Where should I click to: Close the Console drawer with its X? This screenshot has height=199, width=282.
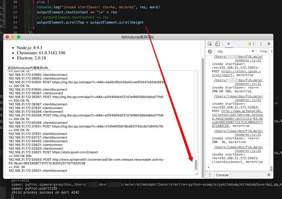pyautogui.click(x=269, y=175)
